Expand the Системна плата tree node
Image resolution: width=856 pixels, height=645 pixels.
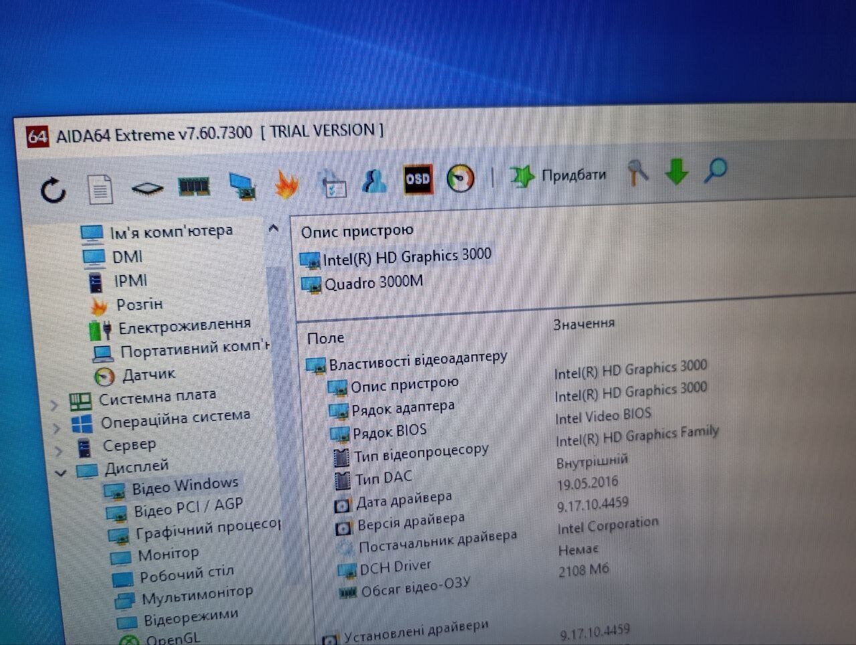pyautogui.click(x=55, y=405)
